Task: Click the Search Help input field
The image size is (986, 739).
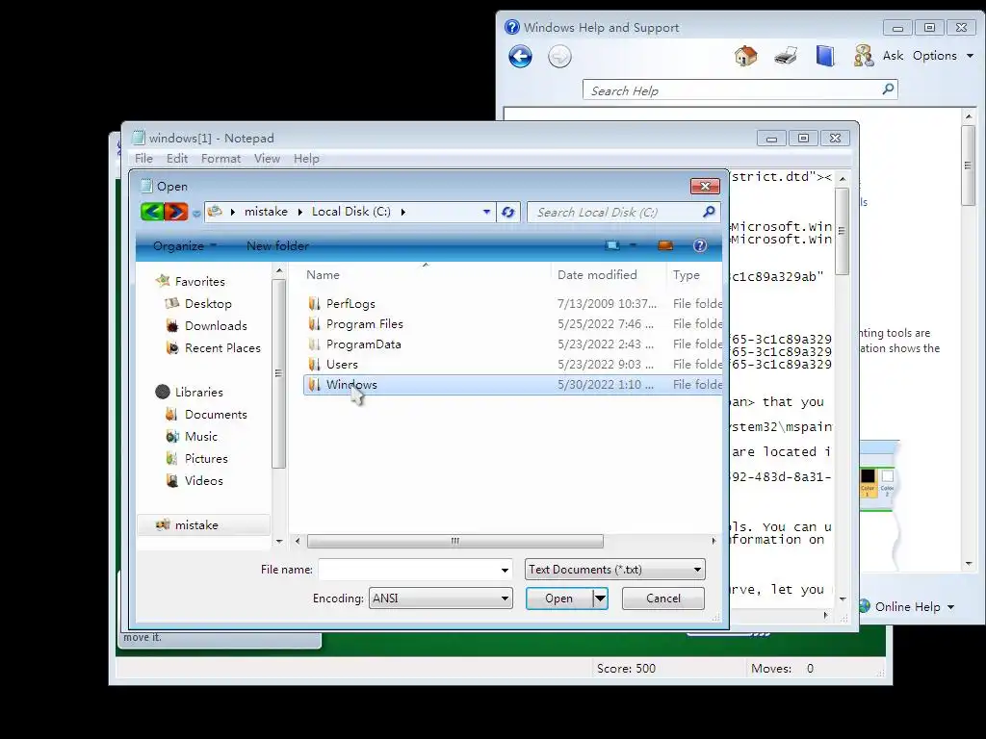Action: pos(733,89)
